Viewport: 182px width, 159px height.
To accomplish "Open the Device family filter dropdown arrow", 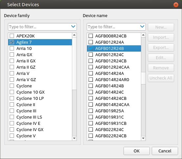I will 73,27.
